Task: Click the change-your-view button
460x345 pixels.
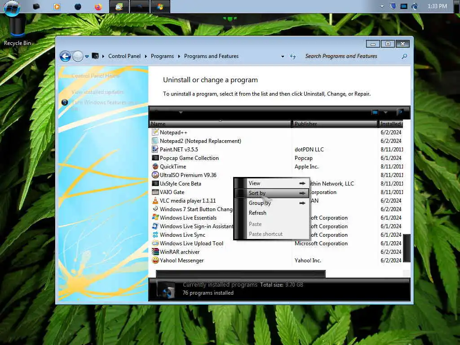Action: pos(375,112)
